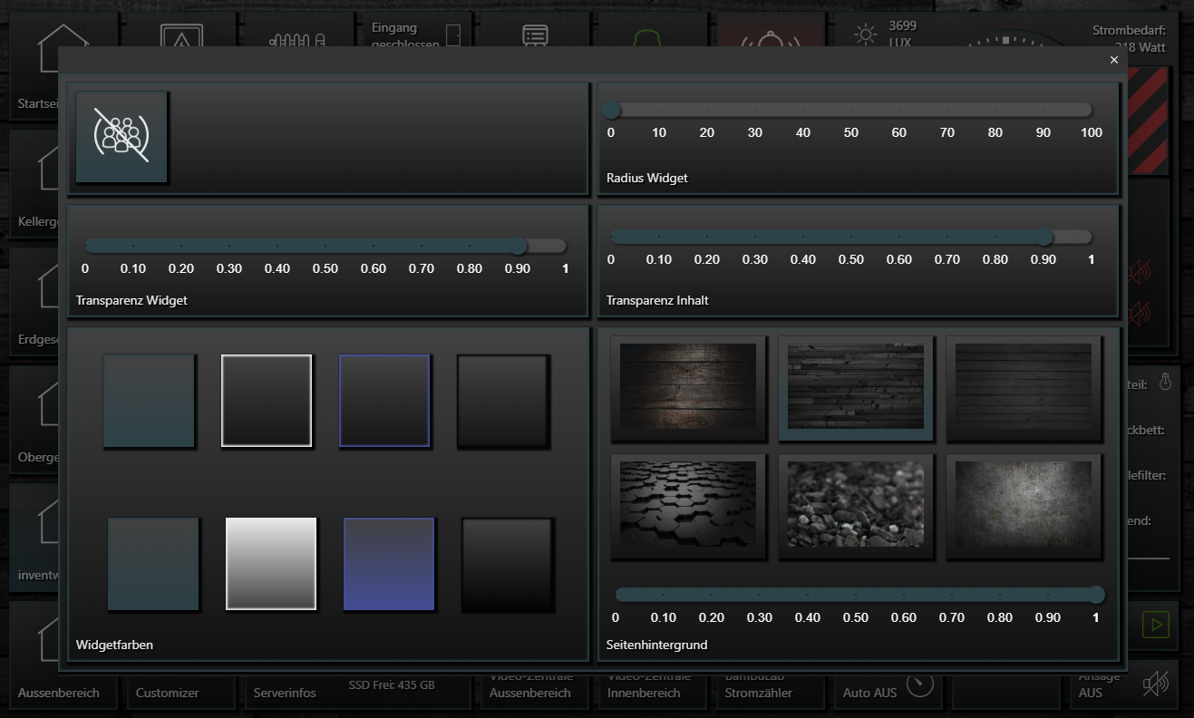Click the Transparenz Inhalt slider handle

tap(1044, 238)
